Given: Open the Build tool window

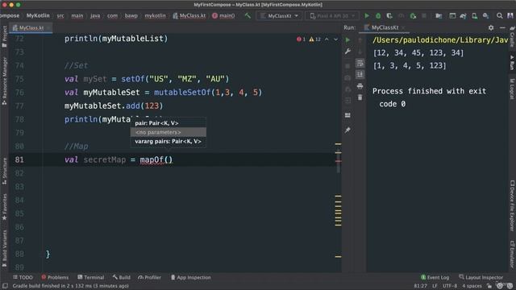Looking at the screenshot, I should click(121, 277).
